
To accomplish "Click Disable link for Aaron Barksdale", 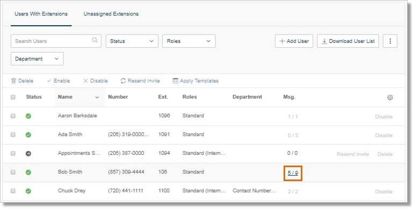I will tap(383, 117).
